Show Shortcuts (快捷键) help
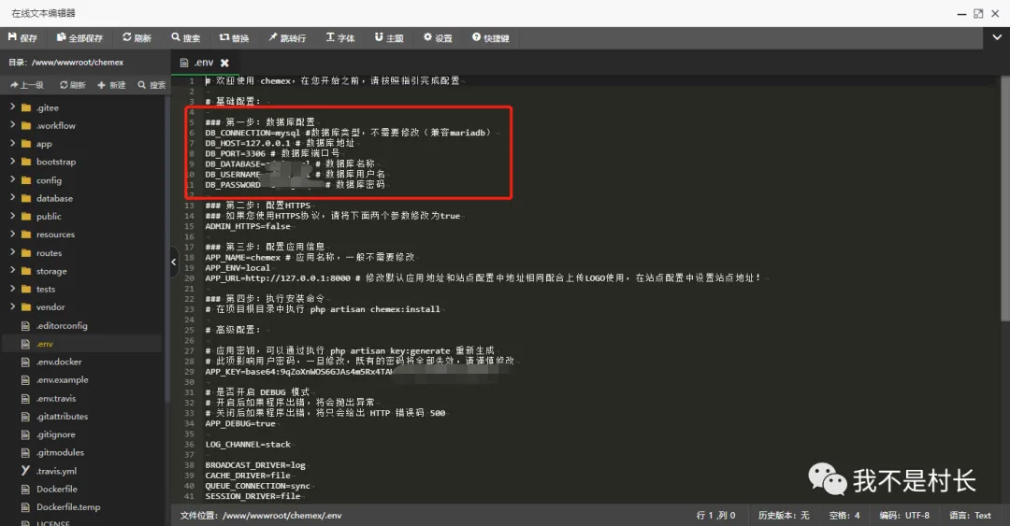The width and height of the screenshot is (1010, 526). click(x=491, y=38)
